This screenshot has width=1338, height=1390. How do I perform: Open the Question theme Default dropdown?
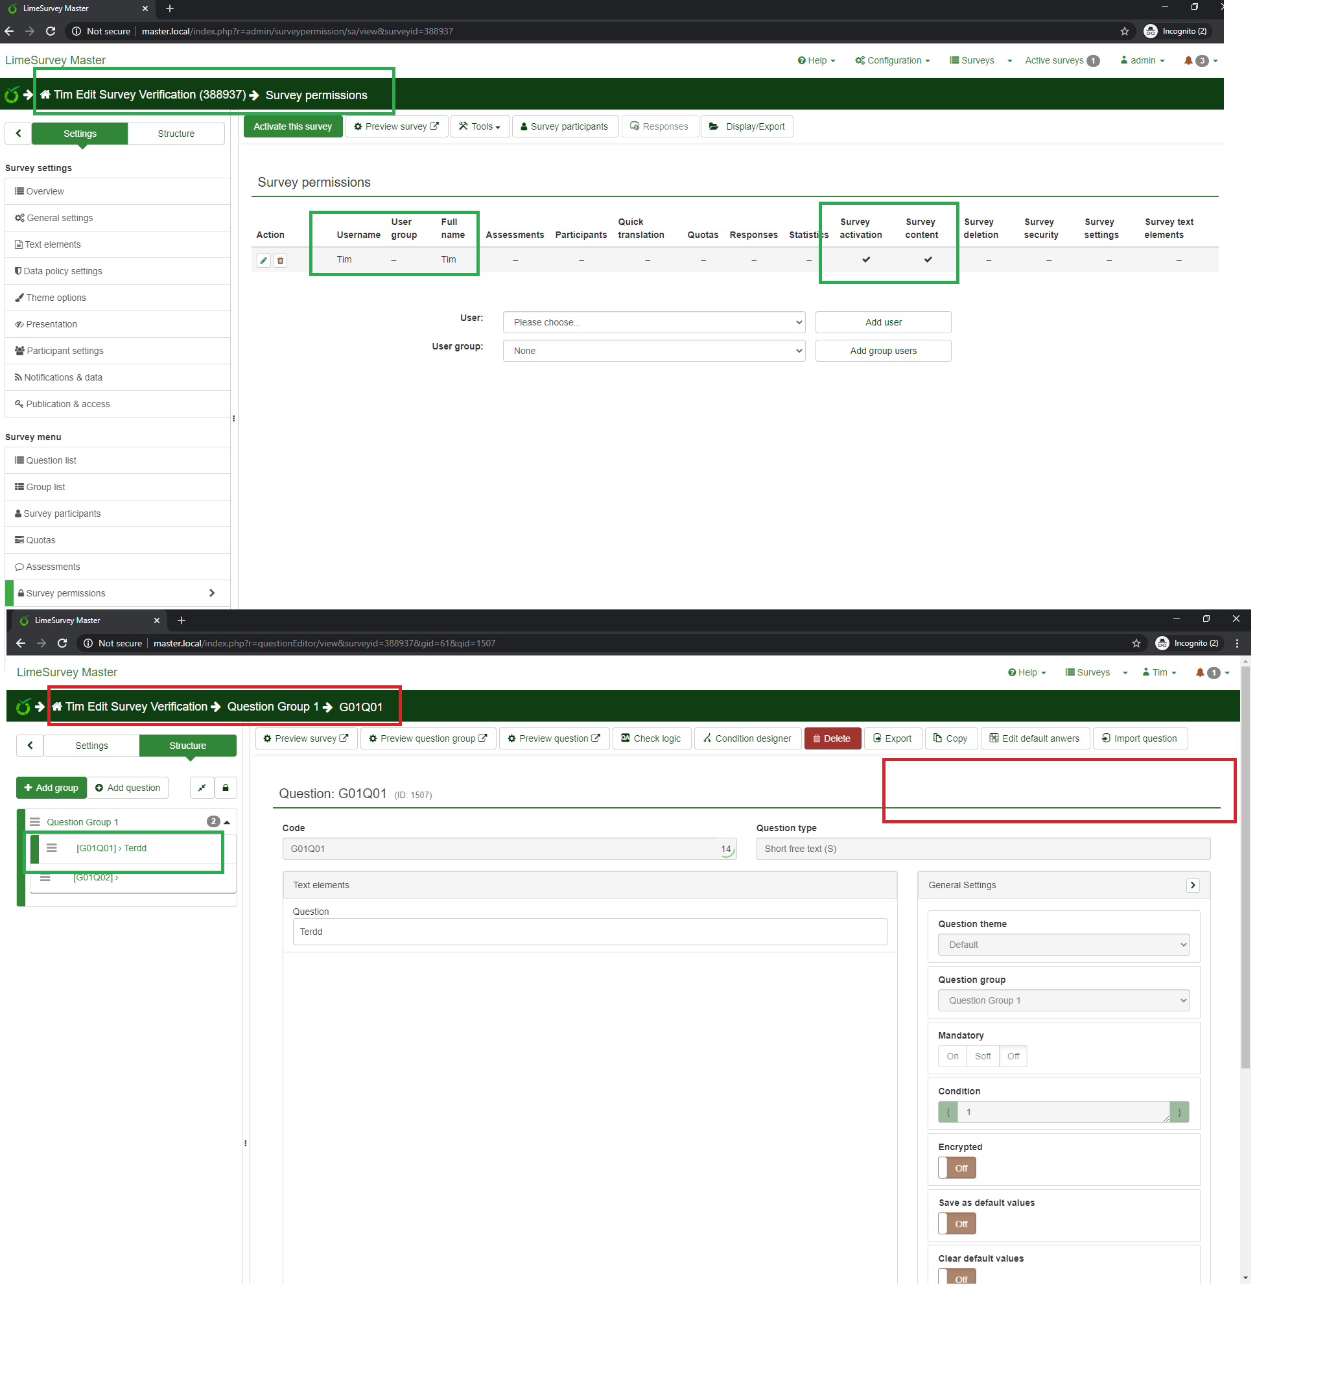tap(1063, 945)
